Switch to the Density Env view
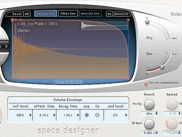 point(90,14)
